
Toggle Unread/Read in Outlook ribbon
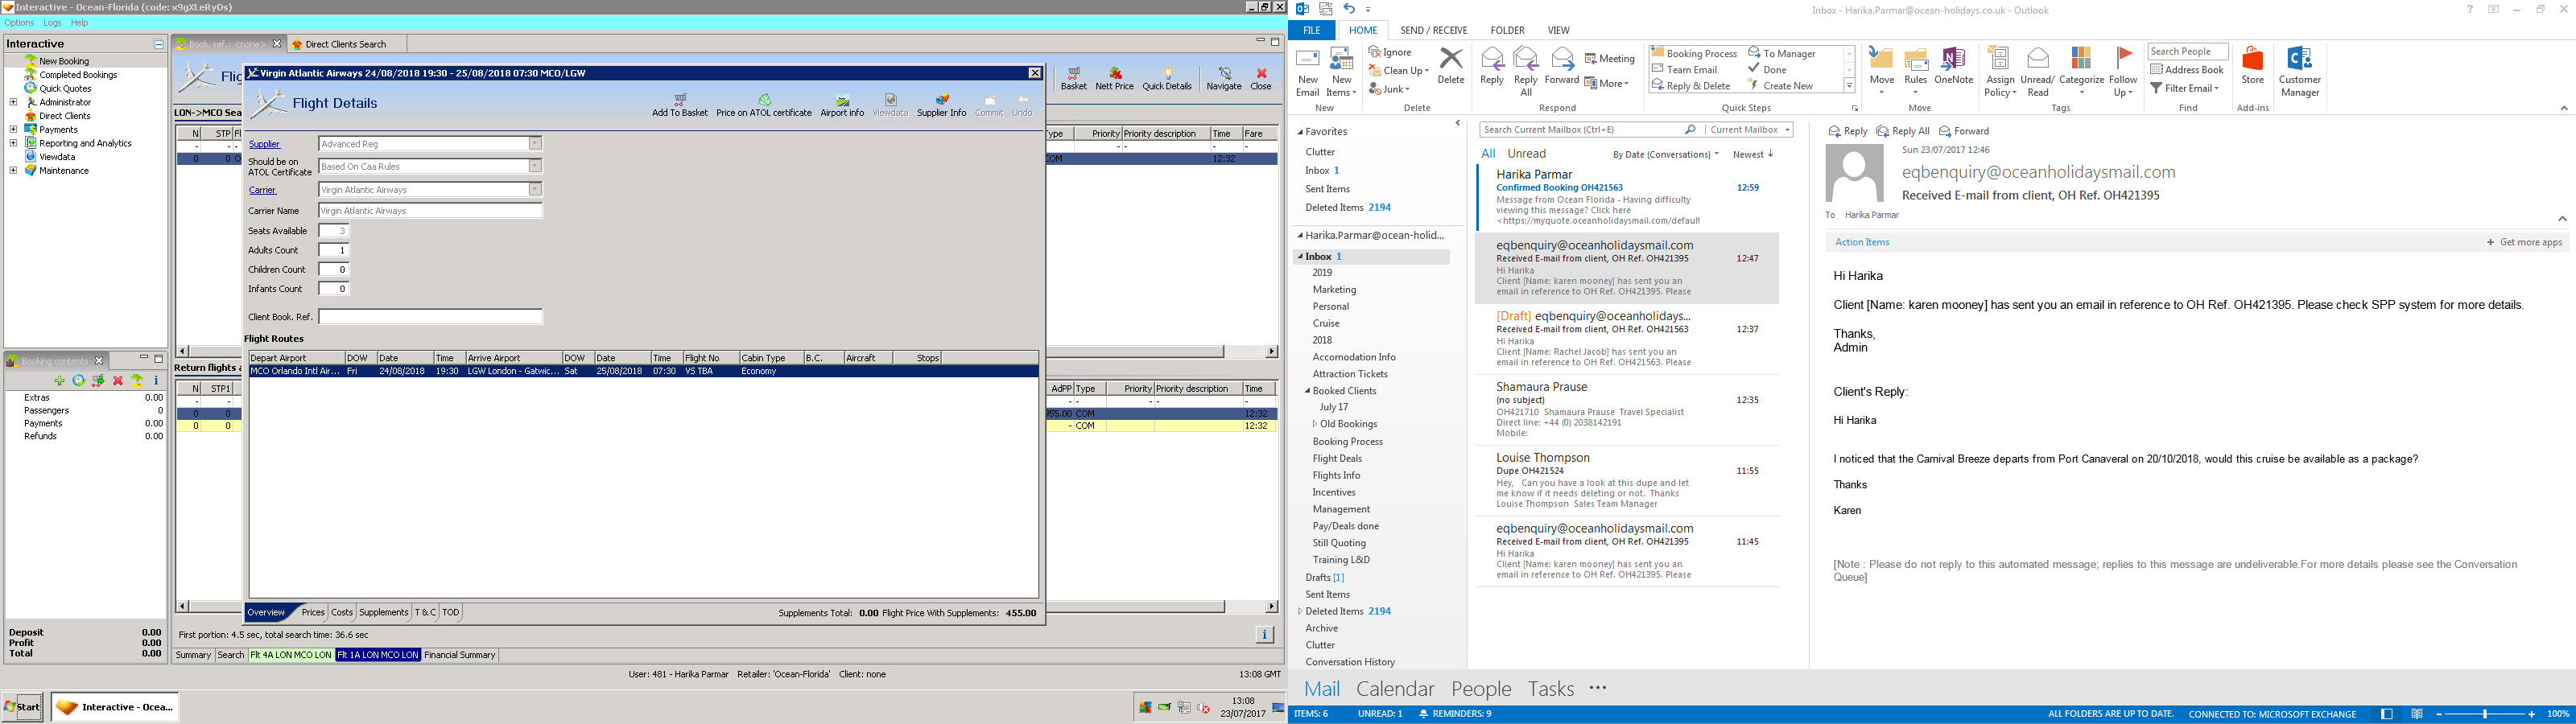2037,72
